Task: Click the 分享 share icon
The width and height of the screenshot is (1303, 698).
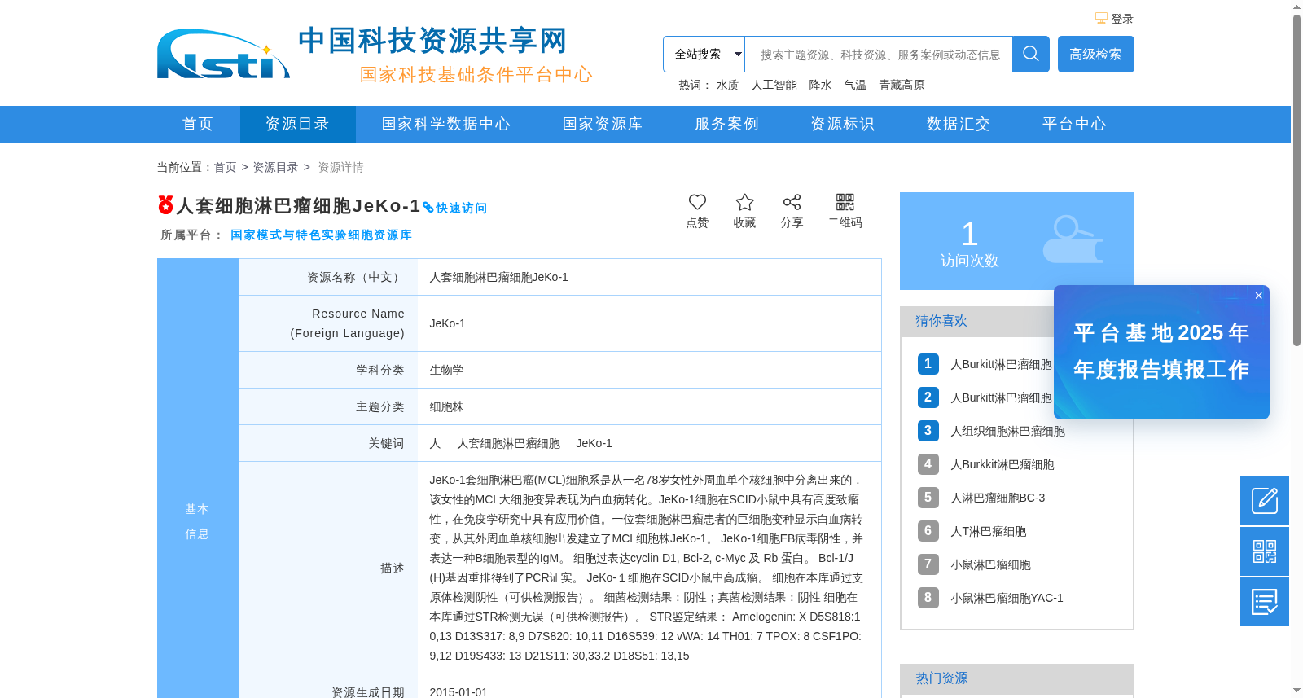Action: [x=792, y=202]
